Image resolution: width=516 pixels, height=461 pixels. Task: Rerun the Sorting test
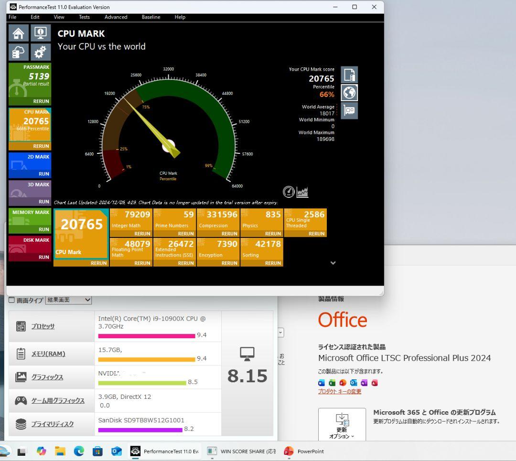pyautogui.click(x=273, y=263)
